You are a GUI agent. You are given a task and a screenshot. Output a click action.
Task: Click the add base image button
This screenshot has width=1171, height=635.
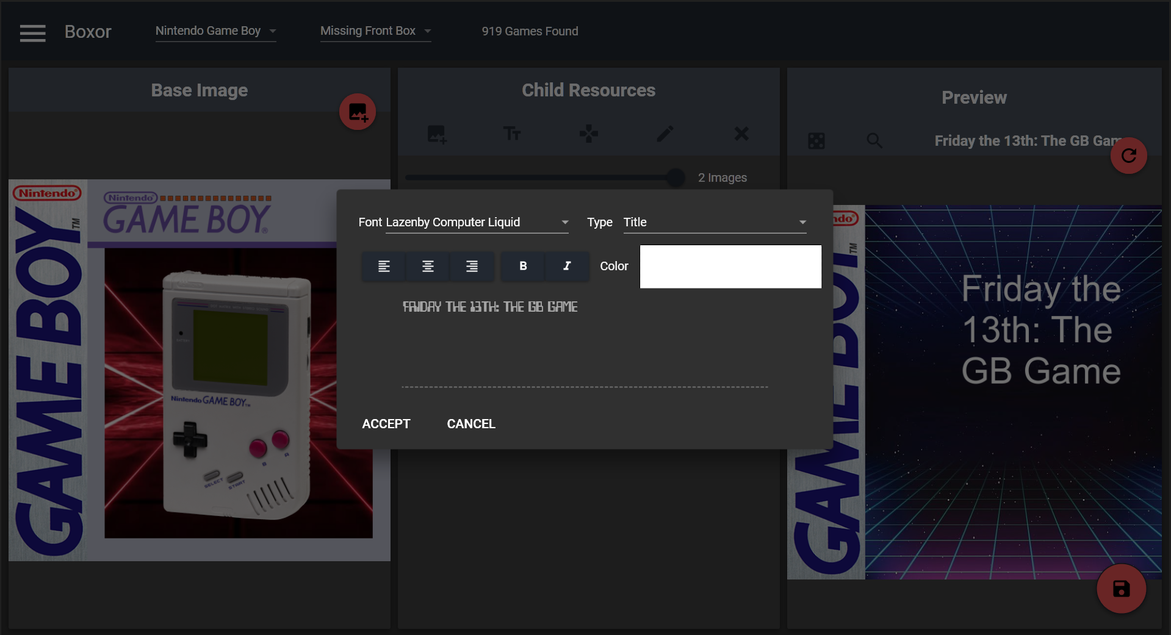357,112
